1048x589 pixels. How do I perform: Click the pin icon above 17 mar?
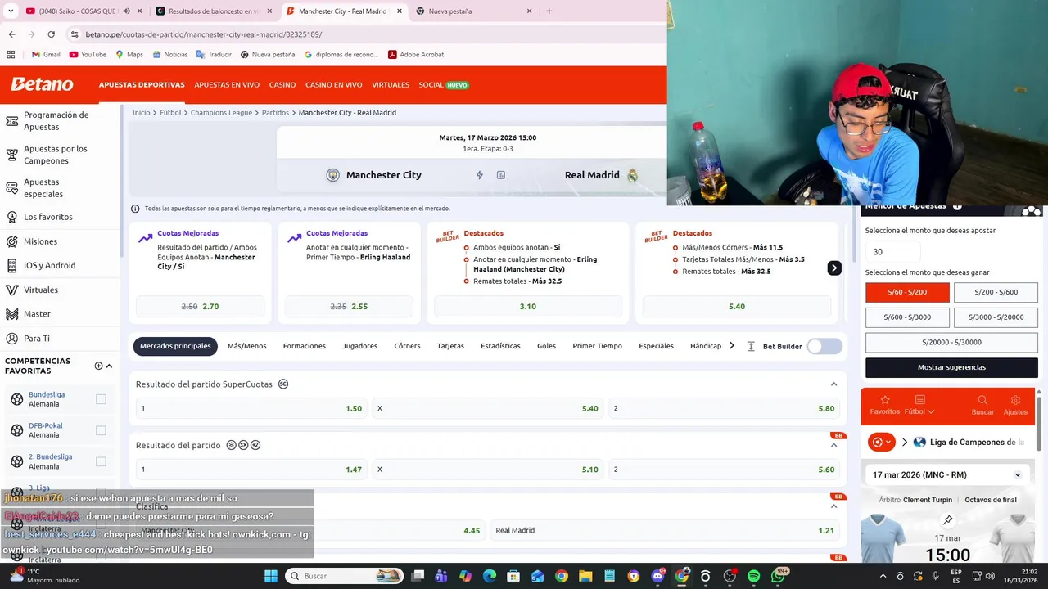click(947, 520)
